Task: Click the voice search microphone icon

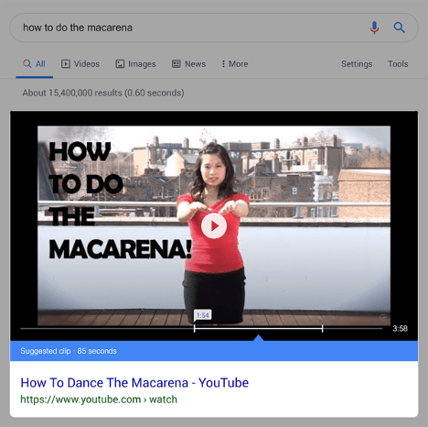Action: [374, 27]
